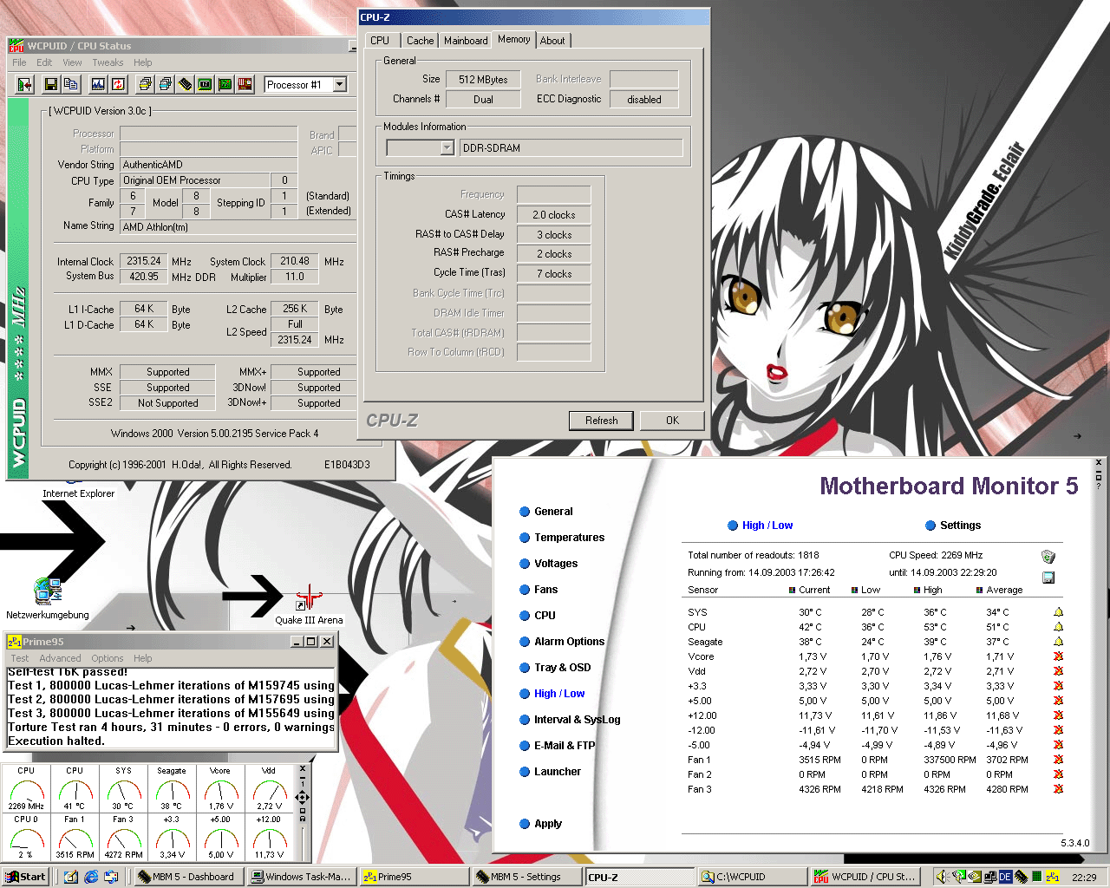Open Tray & OSD in Motherboard Monitor
The width and height of the screenshot is (1110, 888).
[555, 668]
